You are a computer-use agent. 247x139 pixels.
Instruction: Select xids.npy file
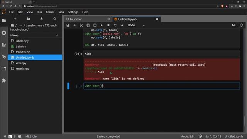[35, 63]
